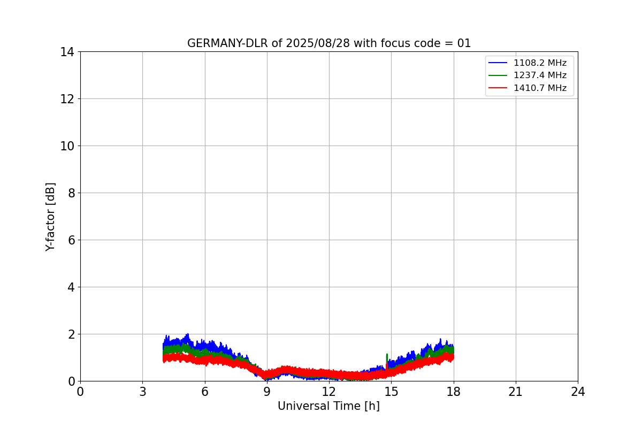Click the '1237.4 MHz' legend label
The width and height of the screenshot is (642, 428).
[x=540, y=75]
